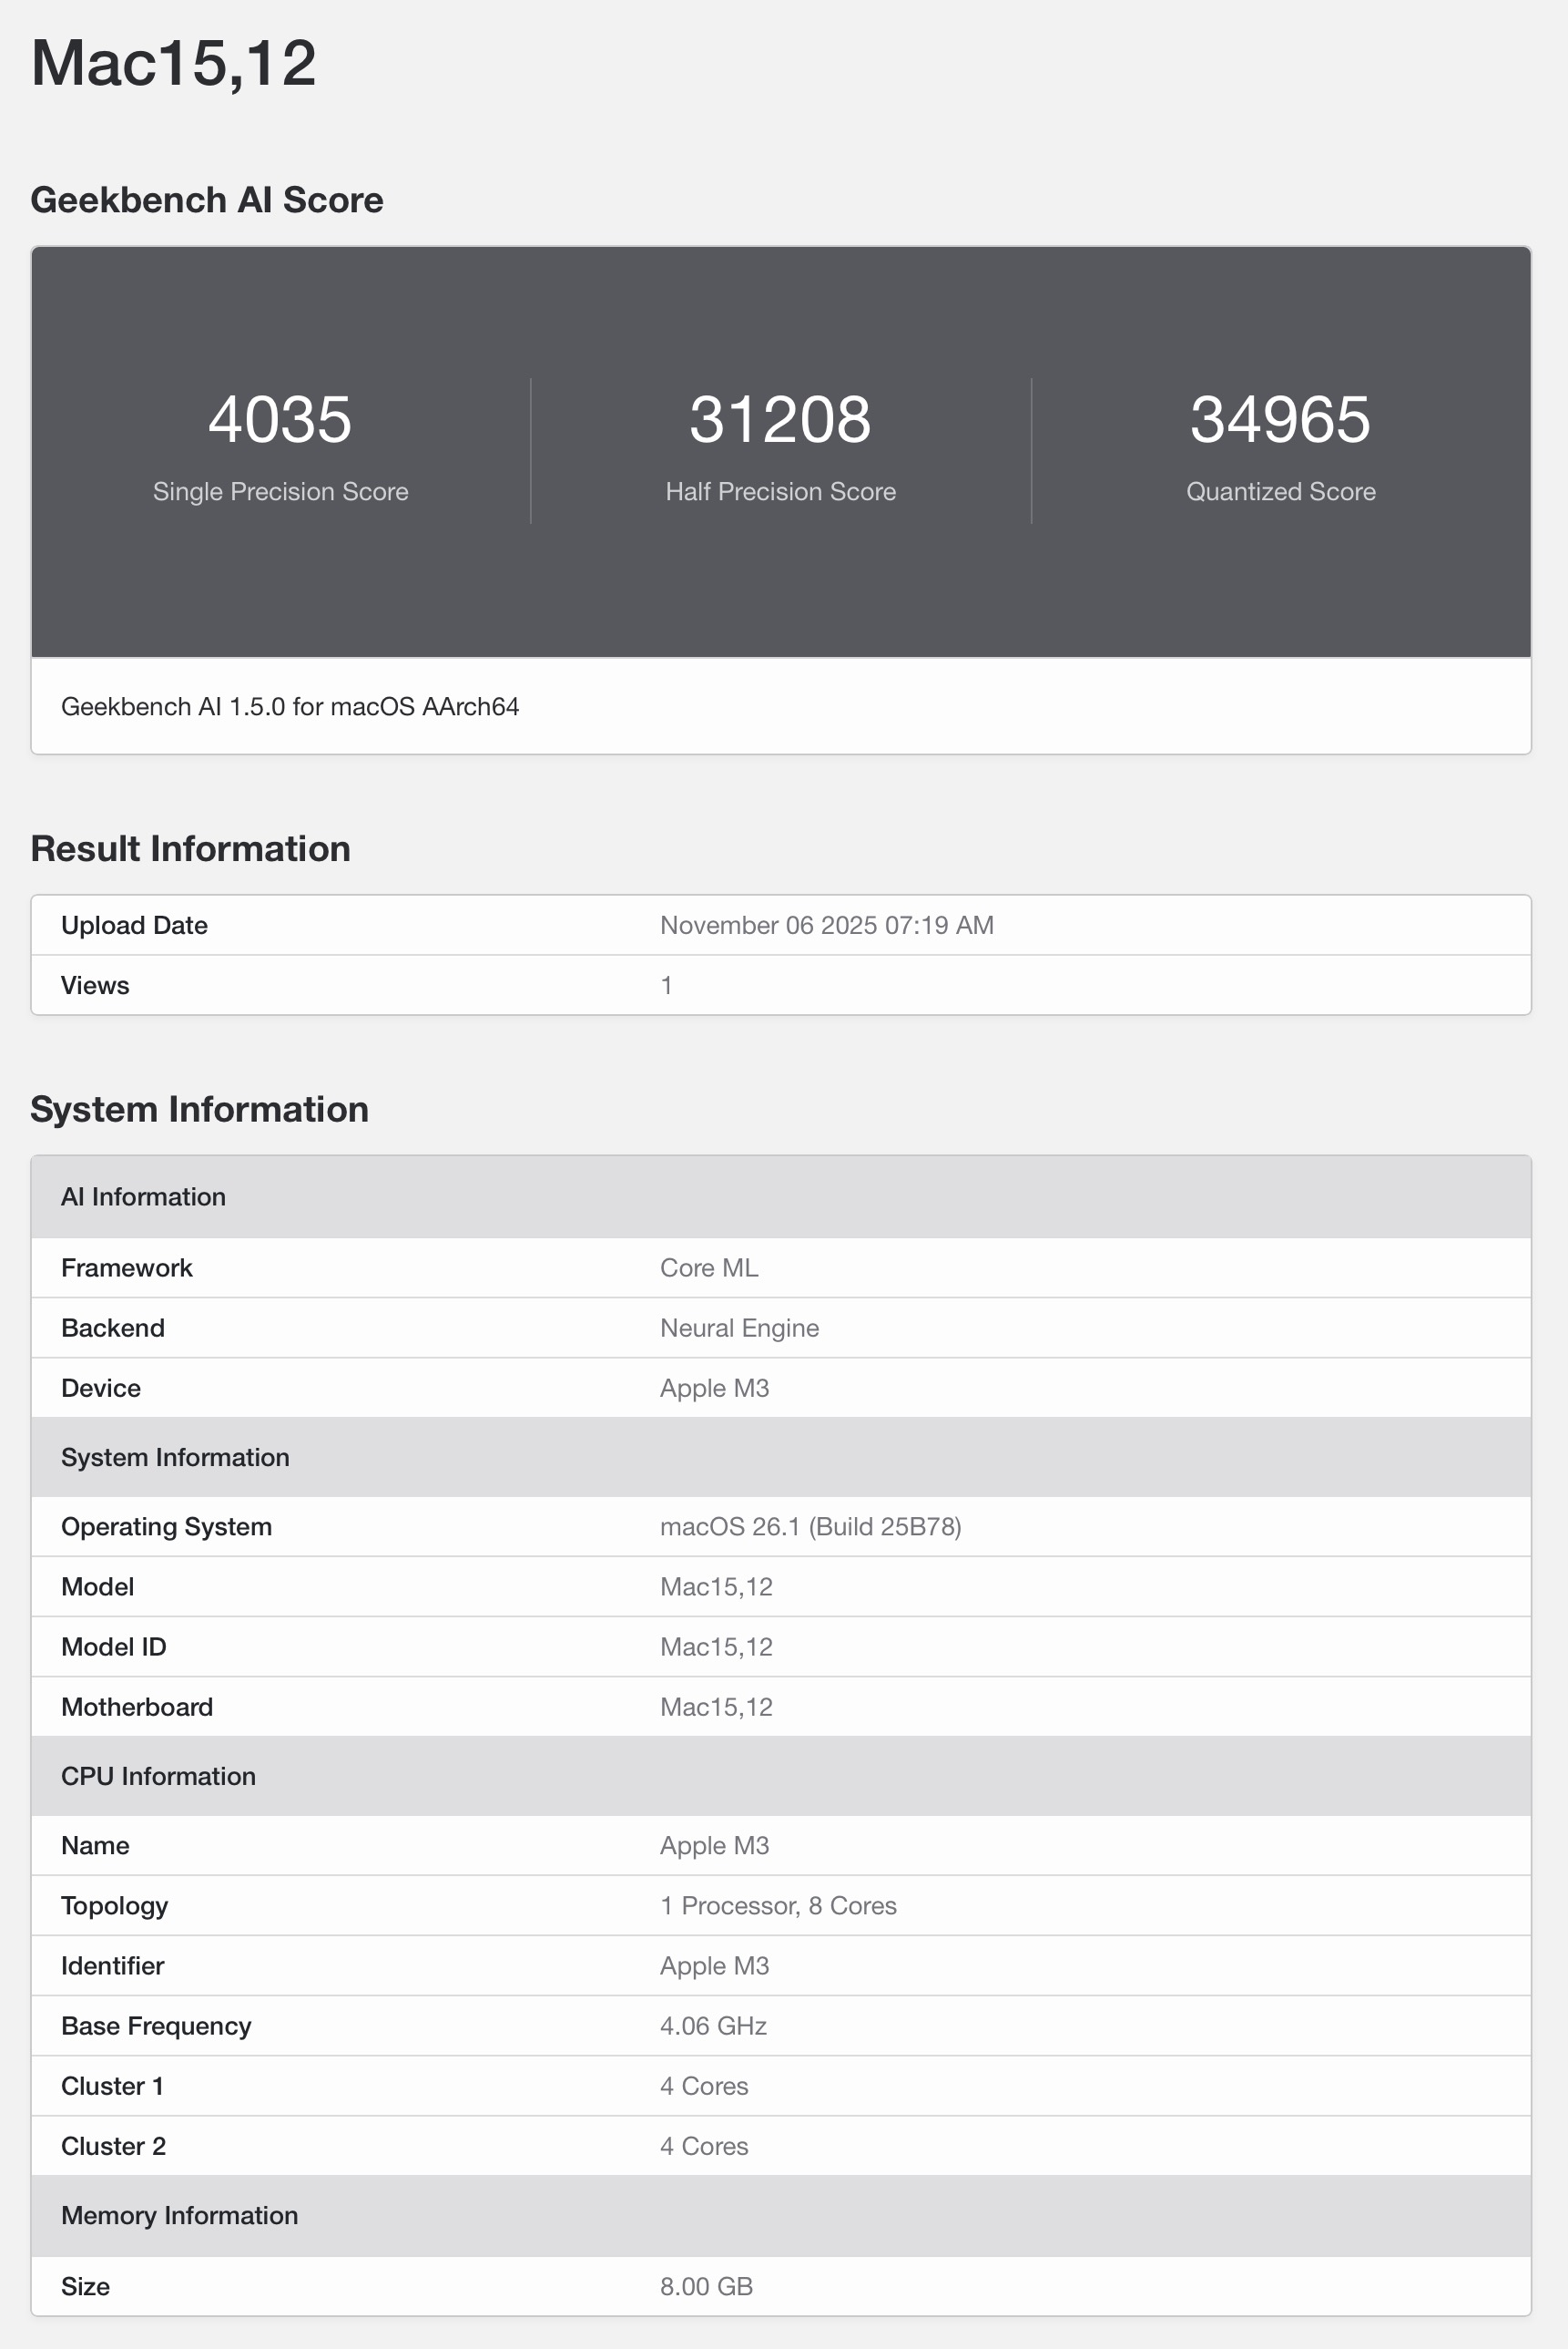Screen dimensions: 1568x2349
Task: Click the Quantized Score value 34965
Action: click(x=1280, y=419)
